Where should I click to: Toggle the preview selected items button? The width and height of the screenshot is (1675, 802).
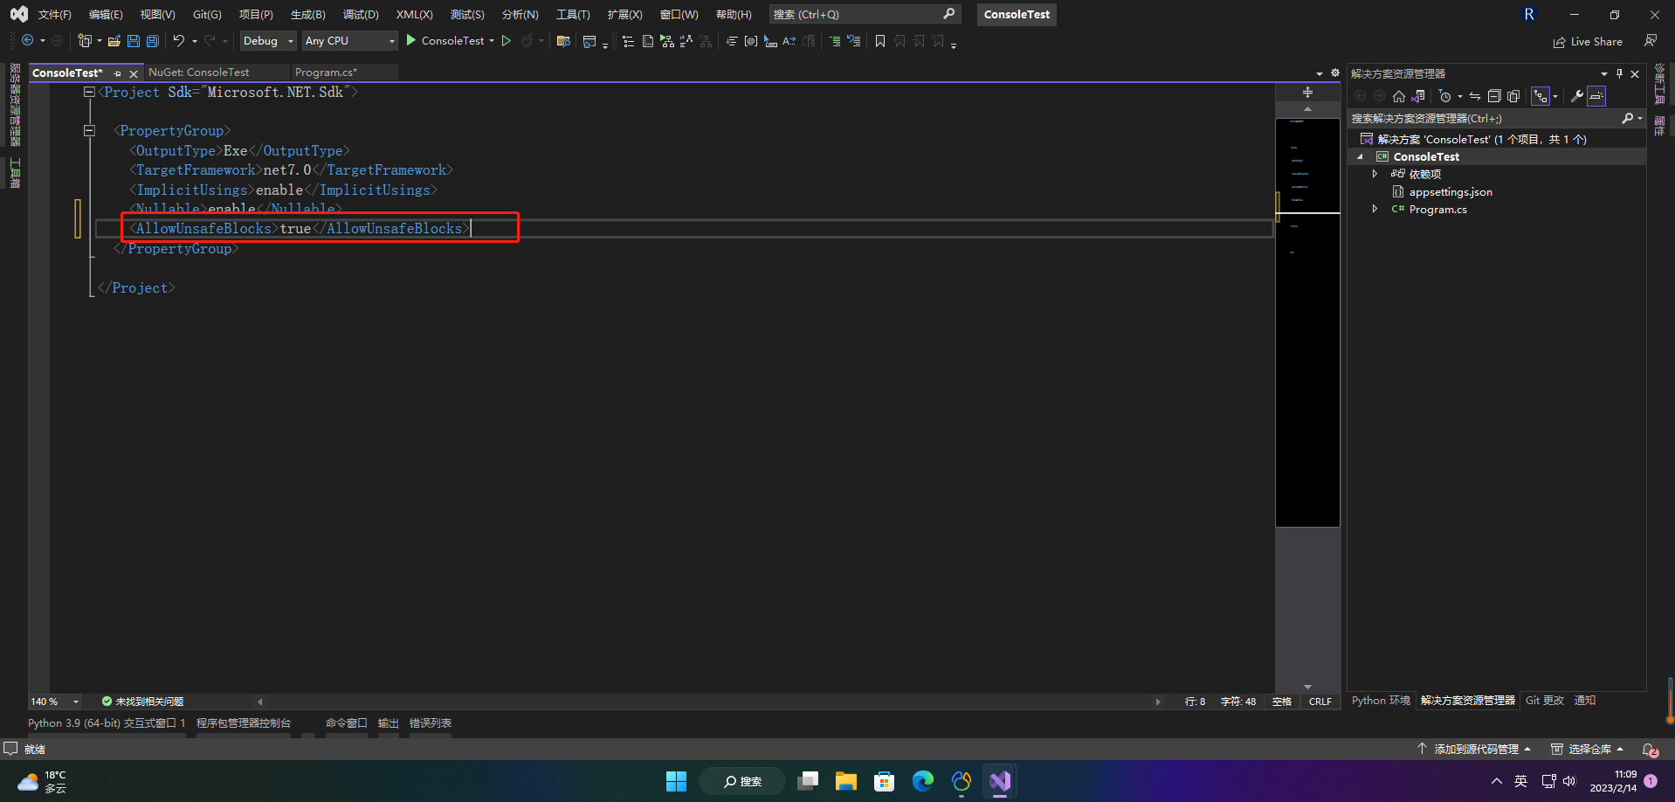click(x=1596, y=96)
